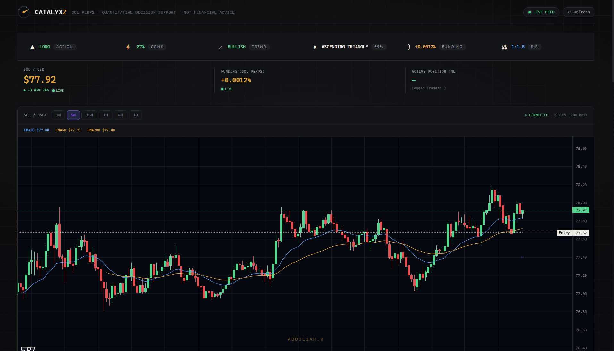The height and width of the screenshot is (351, 614).
Task: Click the Entry 77.67 price line marker
Action: [573, 233]
